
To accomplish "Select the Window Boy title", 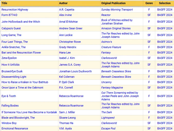I will click(9, 123).
